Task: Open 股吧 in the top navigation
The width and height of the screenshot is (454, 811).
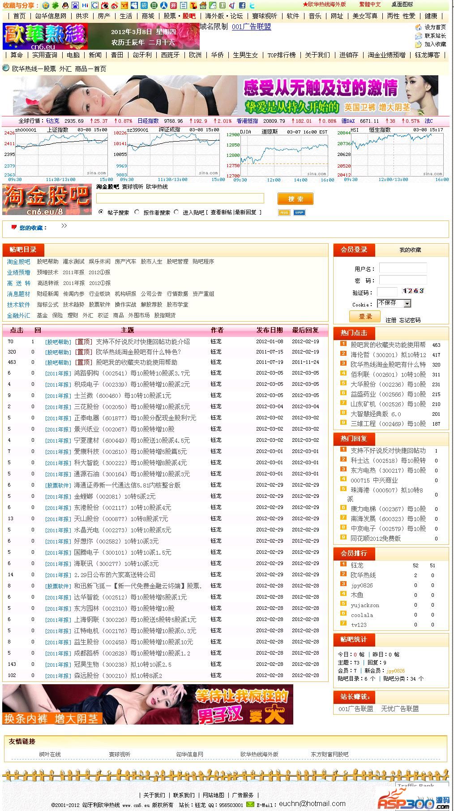Action: 189,16
